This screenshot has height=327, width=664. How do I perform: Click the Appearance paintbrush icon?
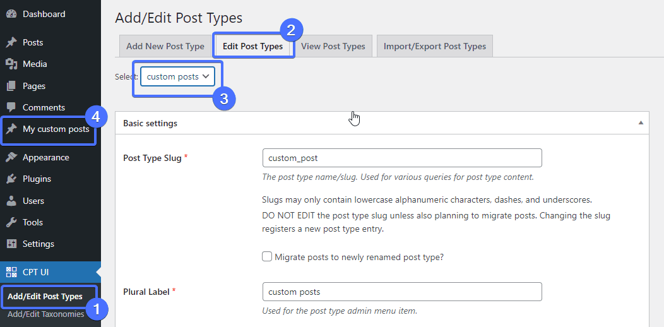(x=11, y=157)
